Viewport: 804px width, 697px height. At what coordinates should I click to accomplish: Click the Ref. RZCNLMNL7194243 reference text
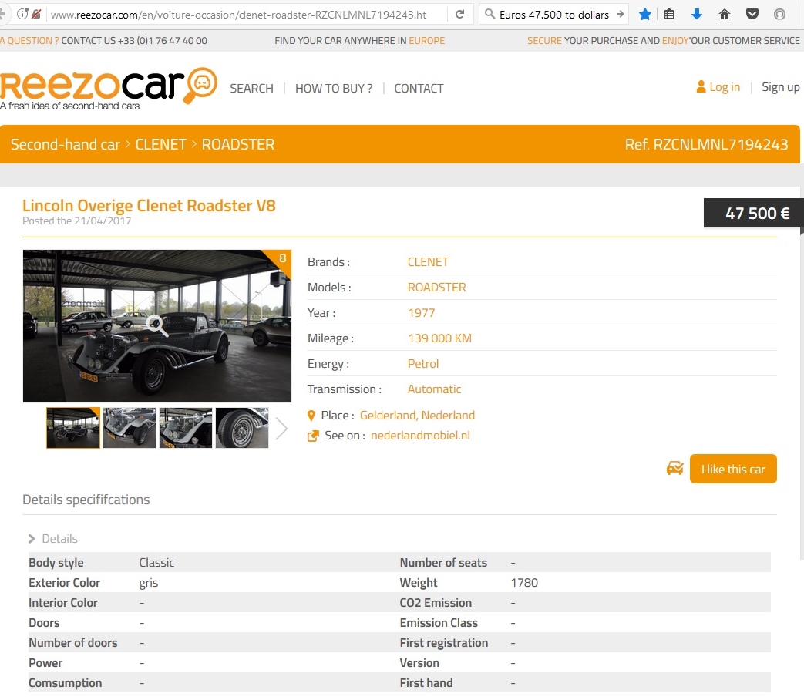tap(706, 145)
